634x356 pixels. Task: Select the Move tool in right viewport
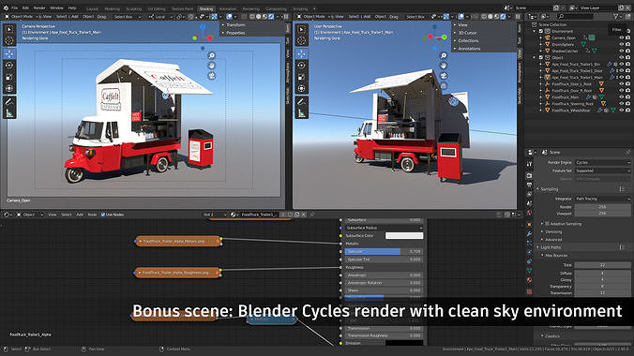[x=302, y=53]
